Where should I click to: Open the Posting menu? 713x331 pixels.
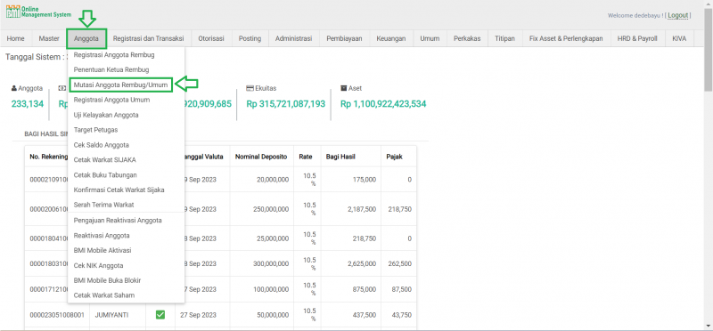(x=250, y=38)
